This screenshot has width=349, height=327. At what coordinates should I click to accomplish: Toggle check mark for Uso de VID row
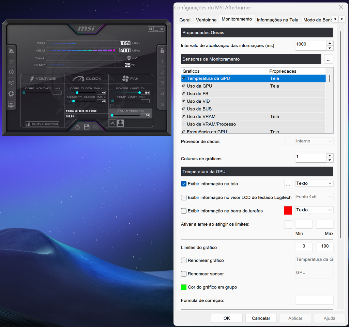[x=183, y=101]
